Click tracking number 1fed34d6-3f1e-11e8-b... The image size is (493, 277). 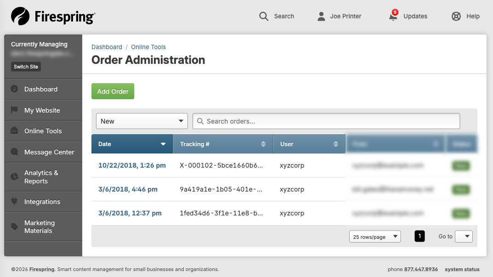pyautogui.click(x=221, y=213)
